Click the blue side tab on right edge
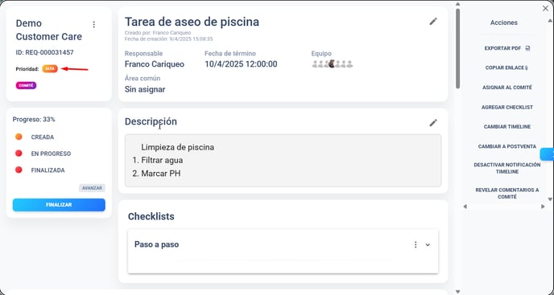The width and height of the screenshot is (554, 295). 547,154
